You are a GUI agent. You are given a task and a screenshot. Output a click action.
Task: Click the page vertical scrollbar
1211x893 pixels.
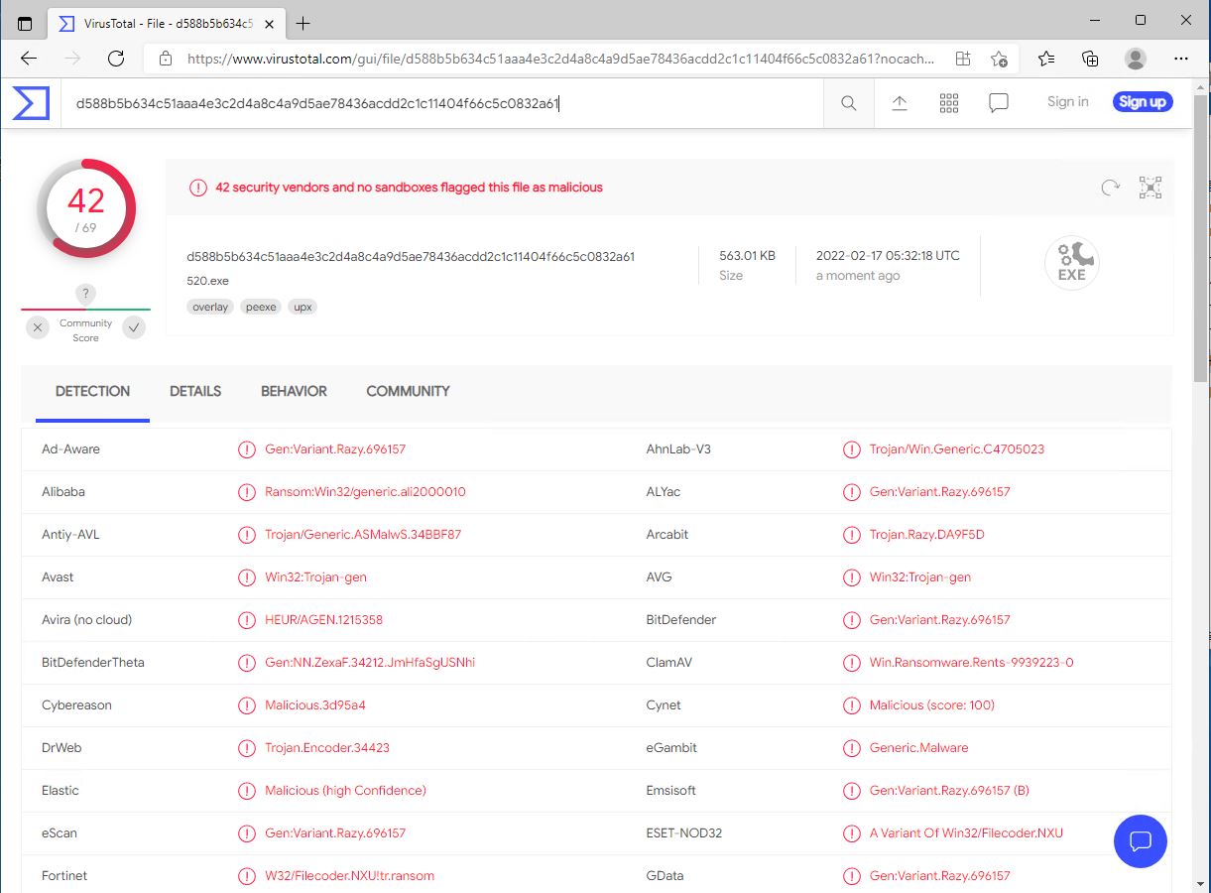[1200, 238]
